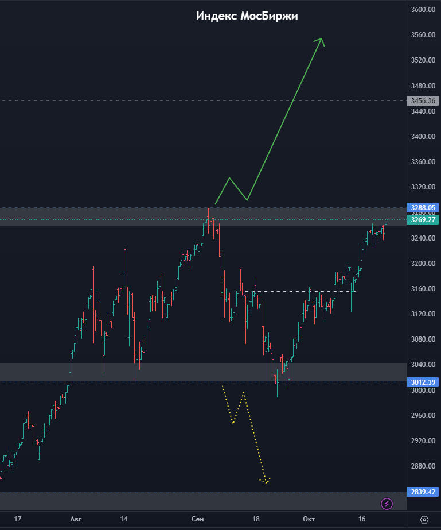
Task: Click the 3400.00 price axis value
Action: coord(423,137)
